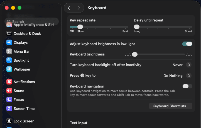The height and width of the screenshot is (128, 201).
Task: Select the Lock Screen sidebar label
Action: [x=24, y=121]
